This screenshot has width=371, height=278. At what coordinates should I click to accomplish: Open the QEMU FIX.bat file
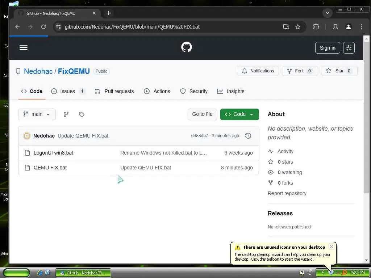point(50,168)
